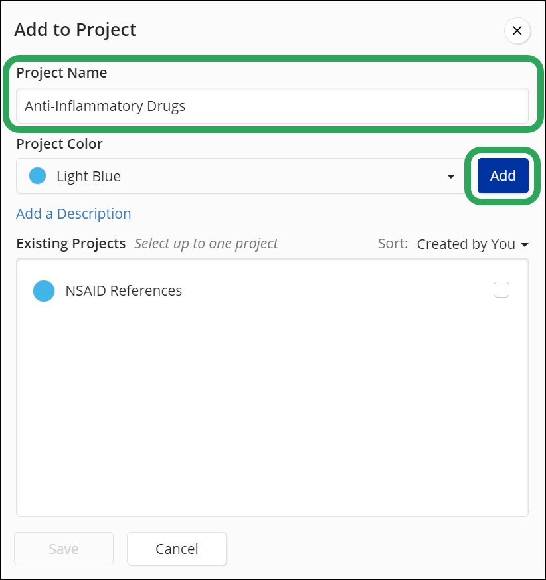Click the Sort dropdown arrow icon

pyautogui.click(x=525, y=245)
